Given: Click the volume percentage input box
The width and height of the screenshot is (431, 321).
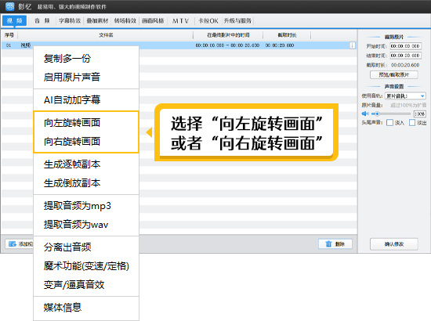Looking at the screenshot, I should pyautogui.click(x=419, y=114).
